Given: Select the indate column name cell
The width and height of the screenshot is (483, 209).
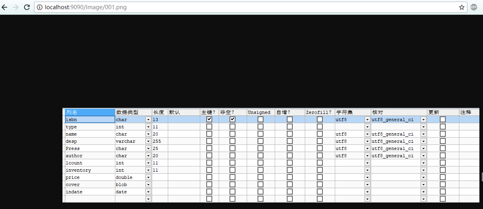Looking at the screenshot, I should (x=90, y=192).
